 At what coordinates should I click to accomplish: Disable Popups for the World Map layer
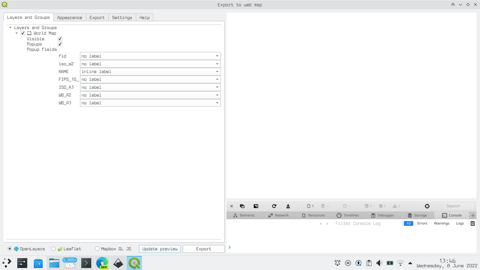click(60, 44)
